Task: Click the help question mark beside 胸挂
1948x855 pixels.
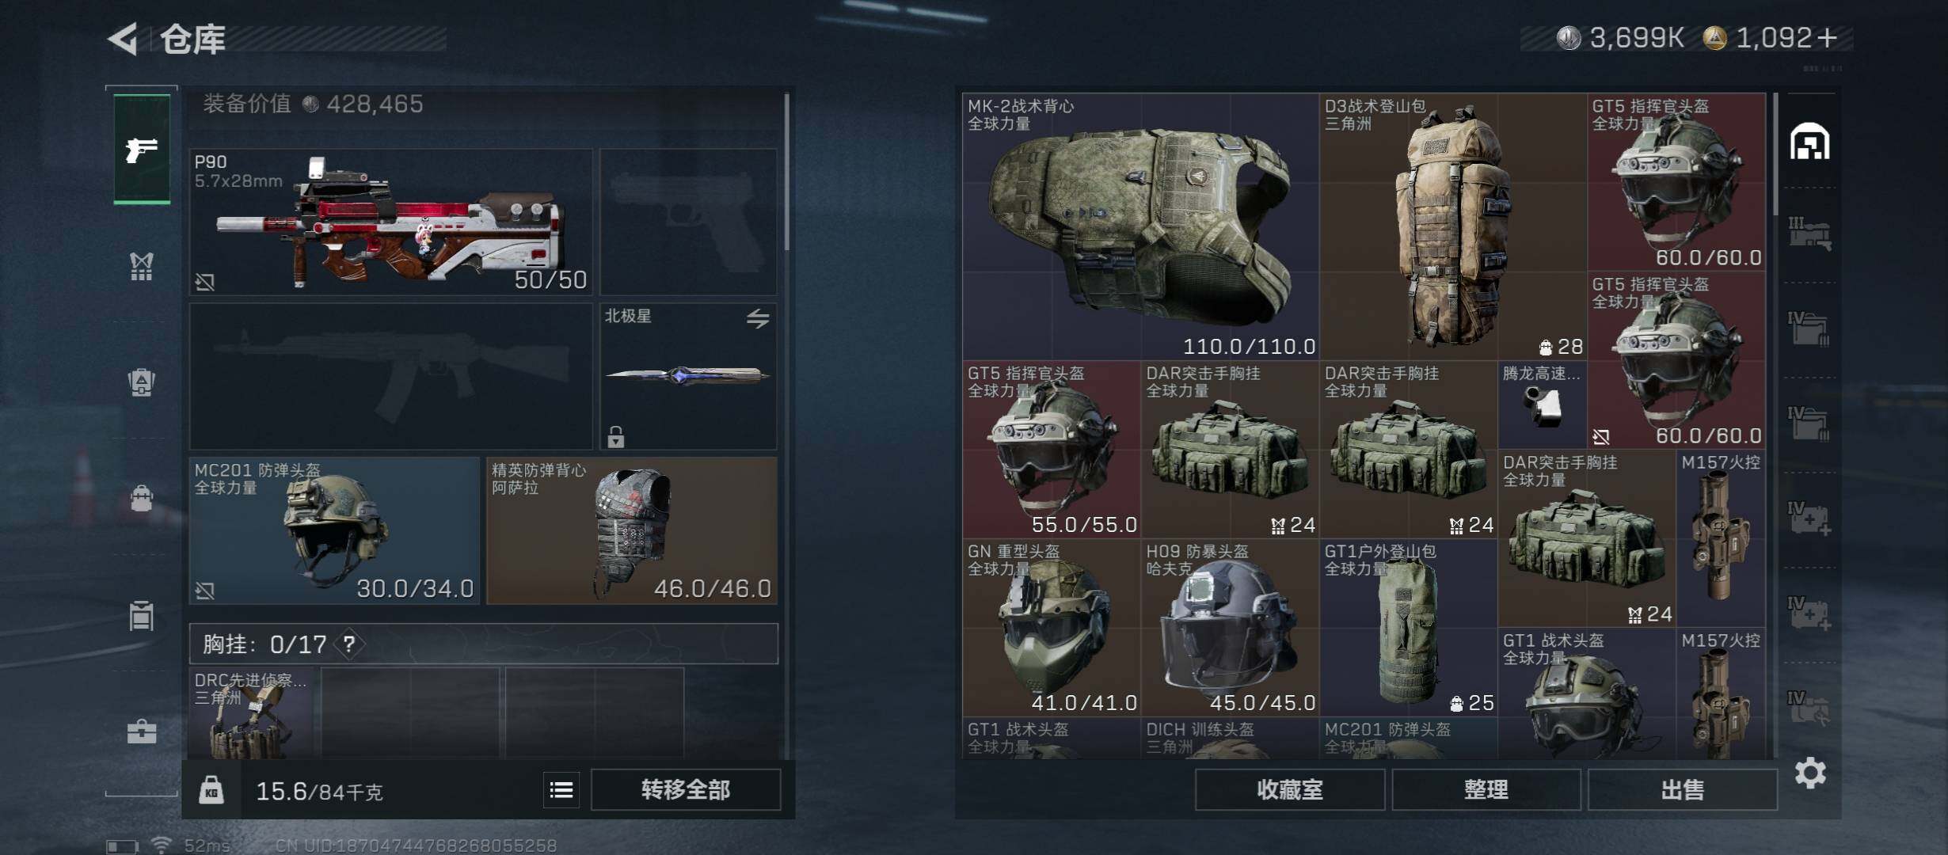Action: [x=349, y=644]
